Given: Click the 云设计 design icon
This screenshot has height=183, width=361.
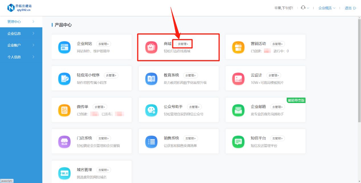Looking at the screenshot, I should (238, 78).
